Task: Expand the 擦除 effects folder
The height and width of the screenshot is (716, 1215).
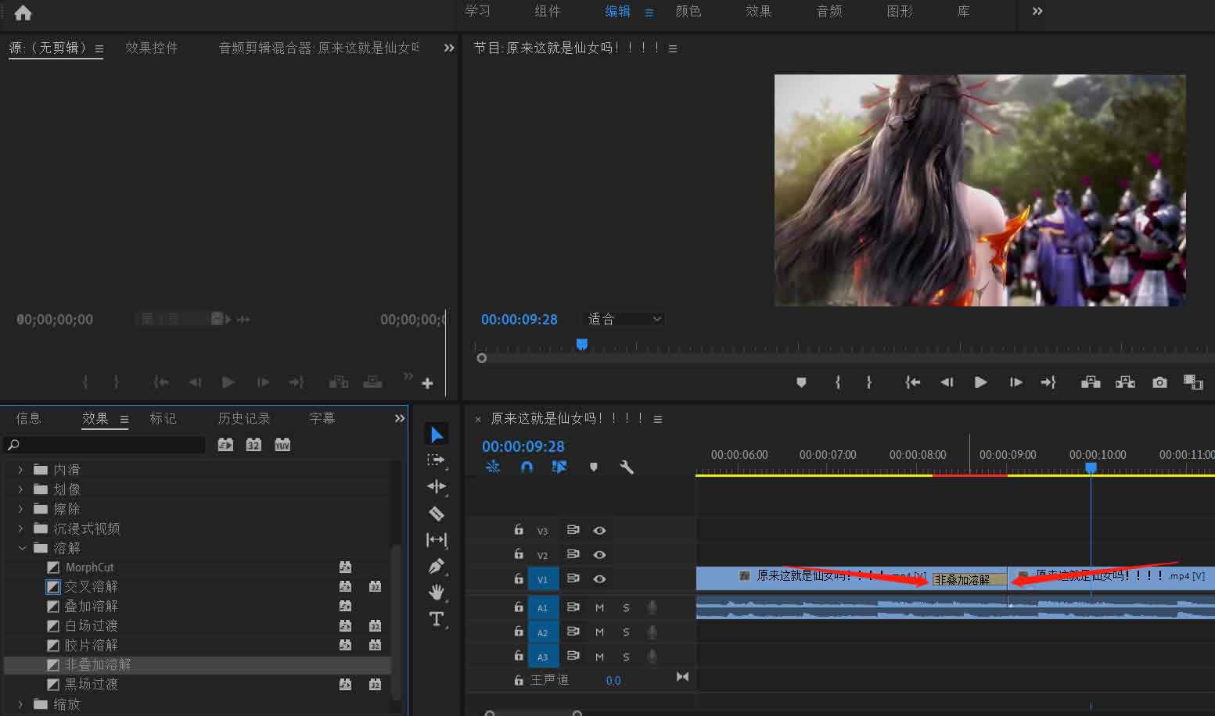Action: coord(21,509)
